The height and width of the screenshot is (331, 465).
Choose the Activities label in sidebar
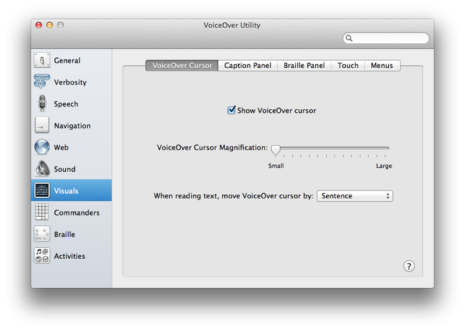tap(69, 256)
